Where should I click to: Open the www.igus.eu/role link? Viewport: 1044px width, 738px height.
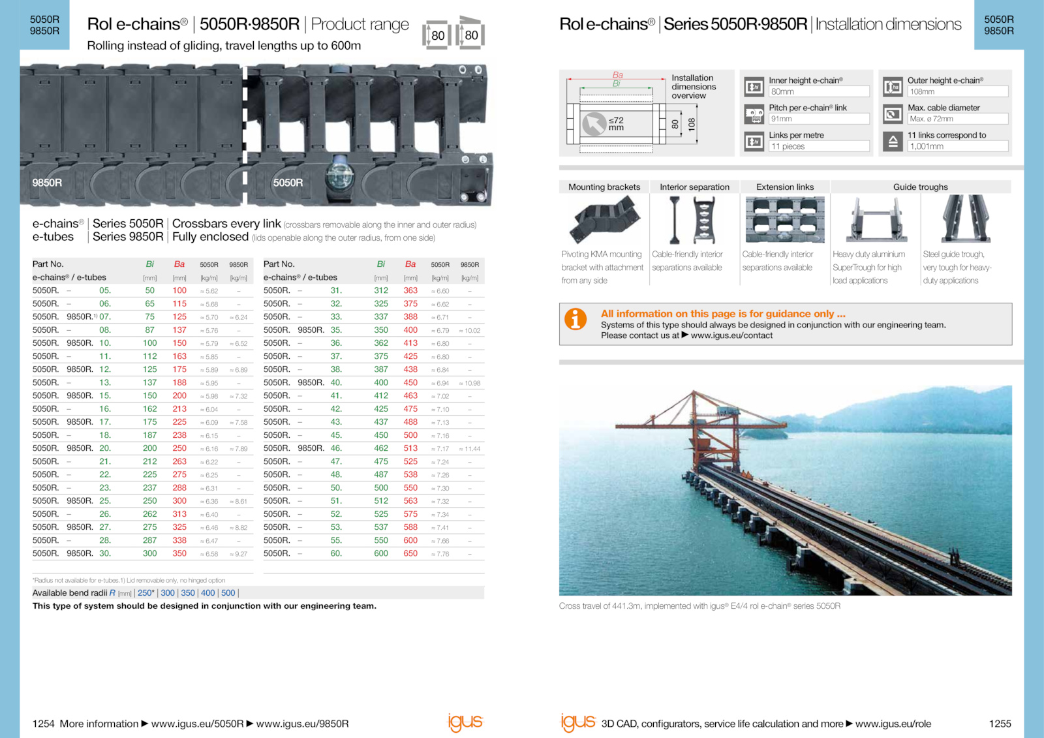893,724
